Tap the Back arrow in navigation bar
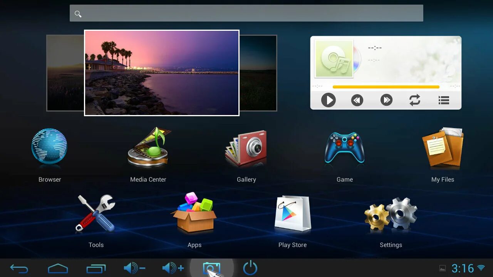 (x=19, y=268)
